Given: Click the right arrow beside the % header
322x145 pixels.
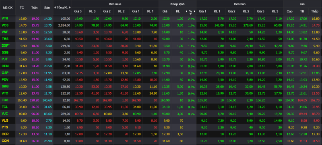Looking at the screenshot, I should click(x=194, y=12).
